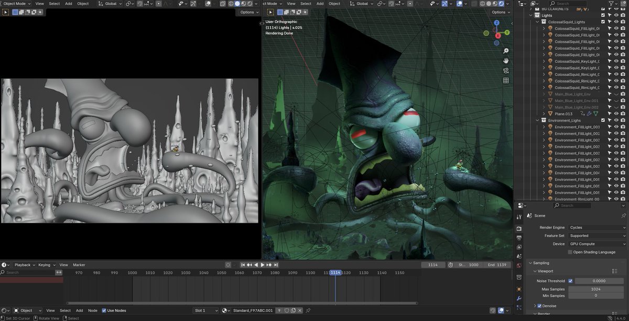The height and width of the screenshot is (321, 629).
Task: Open the Output properties tab icon
Action: pos(519,237)
